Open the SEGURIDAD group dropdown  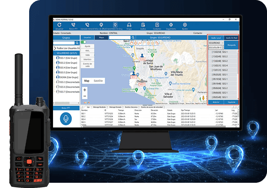tap(223, 43)
